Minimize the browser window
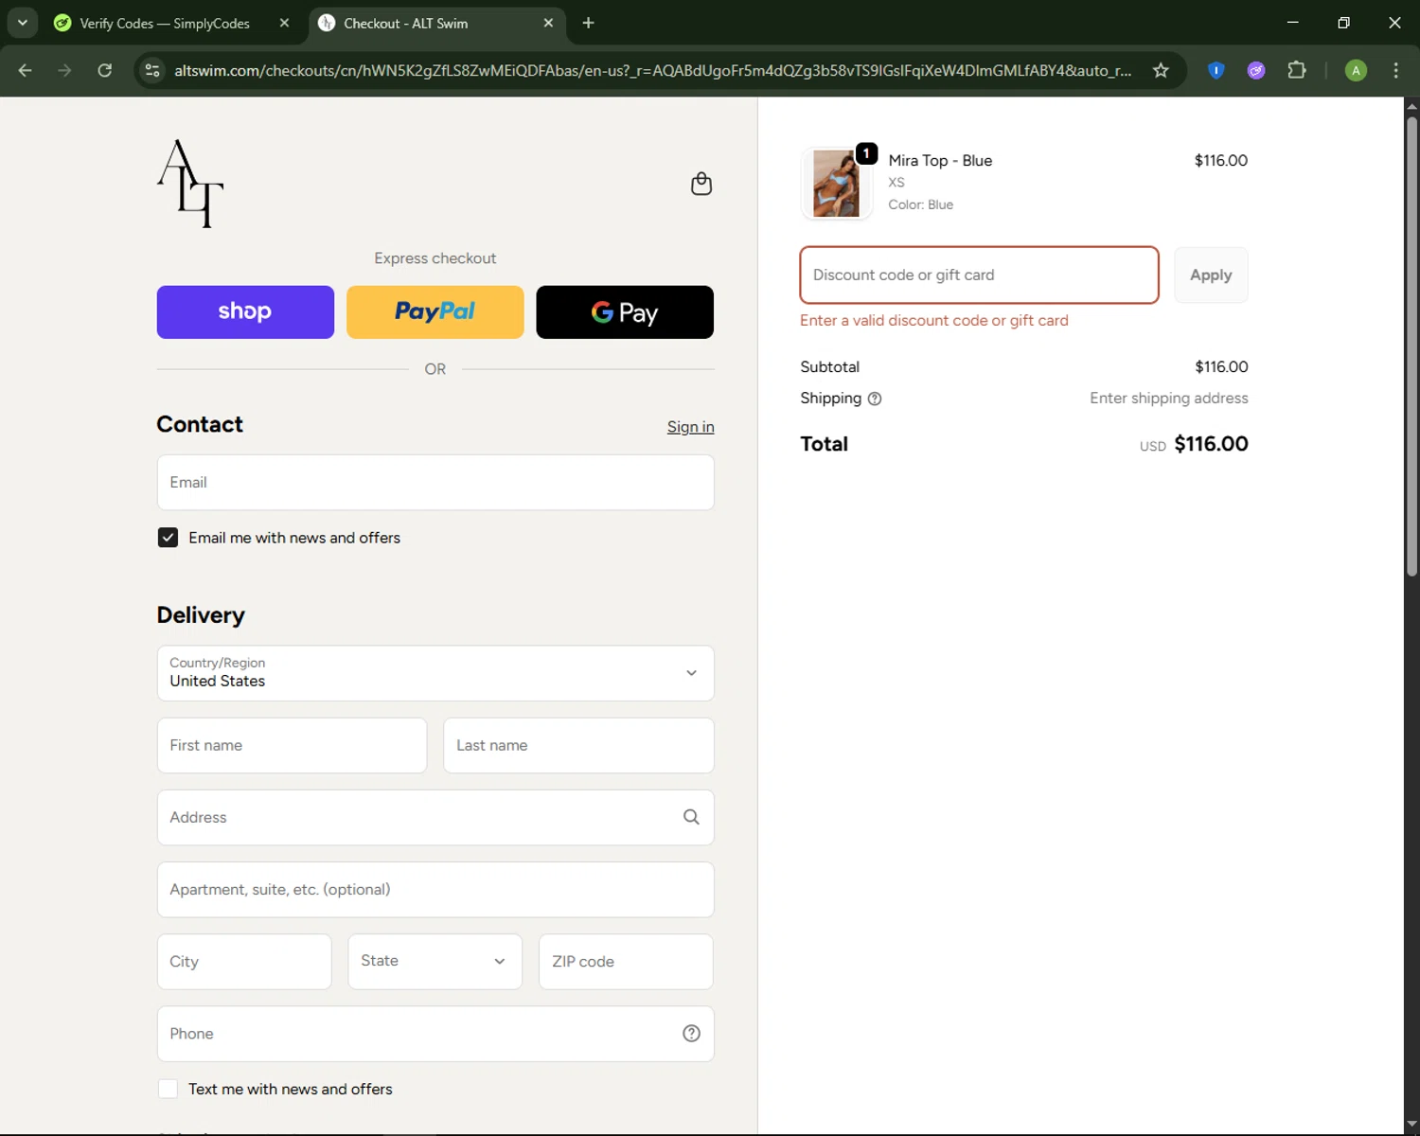 [x=1292, y=23]
